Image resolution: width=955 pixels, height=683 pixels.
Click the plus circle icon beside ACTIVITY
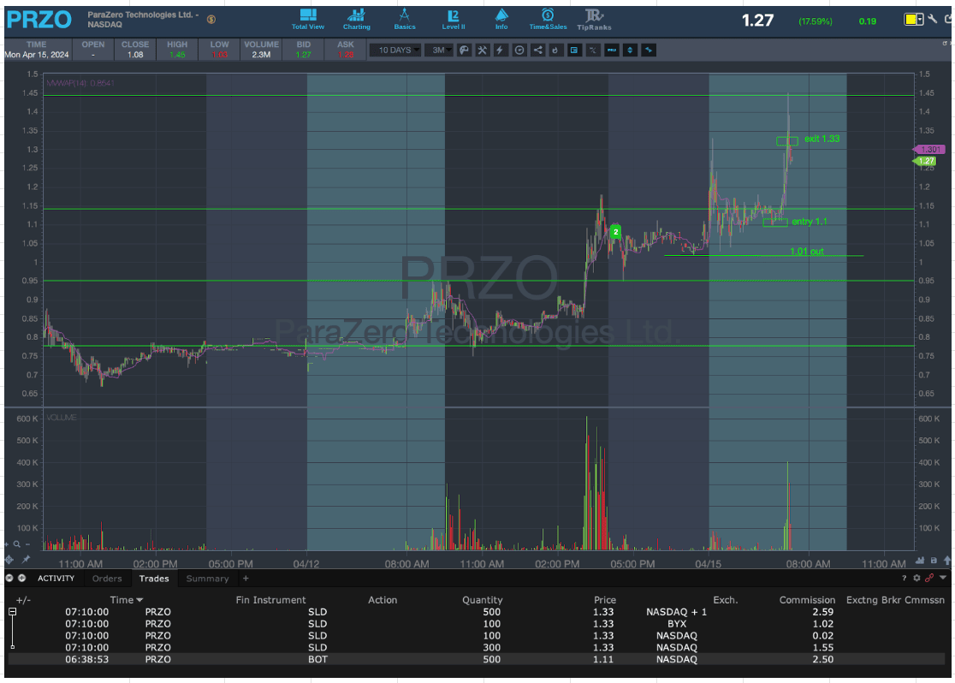(x=22, y=579)
